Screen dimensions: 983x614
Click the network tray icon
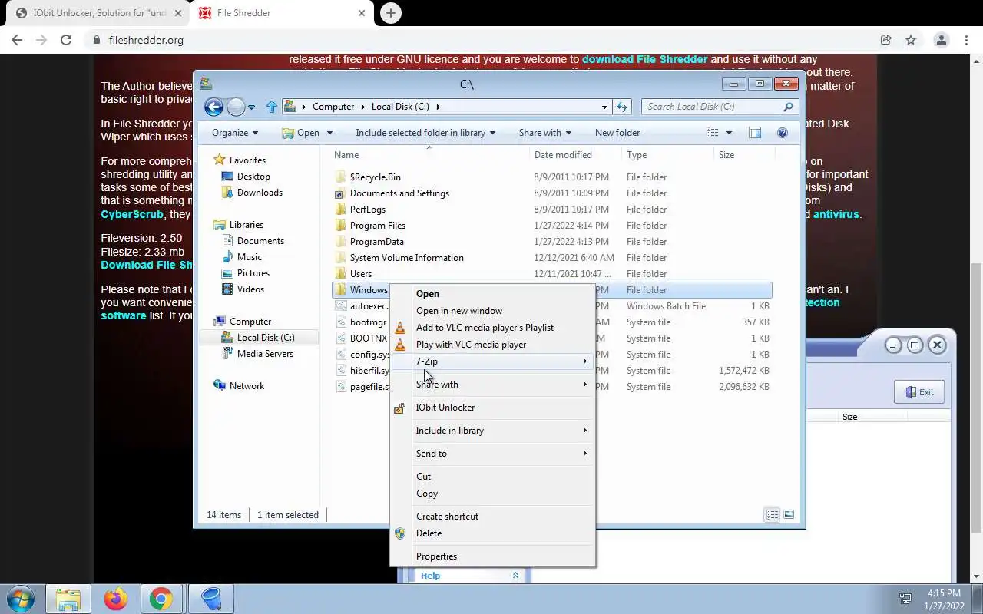[906, 599]
